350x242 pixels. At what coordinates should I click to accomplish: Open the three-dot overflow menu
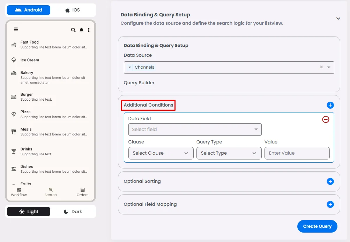click(89, 30)
